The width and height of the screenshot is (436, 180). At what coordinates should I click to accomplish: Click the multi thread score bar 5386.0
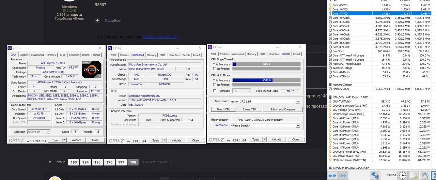(x=266, y=80)
